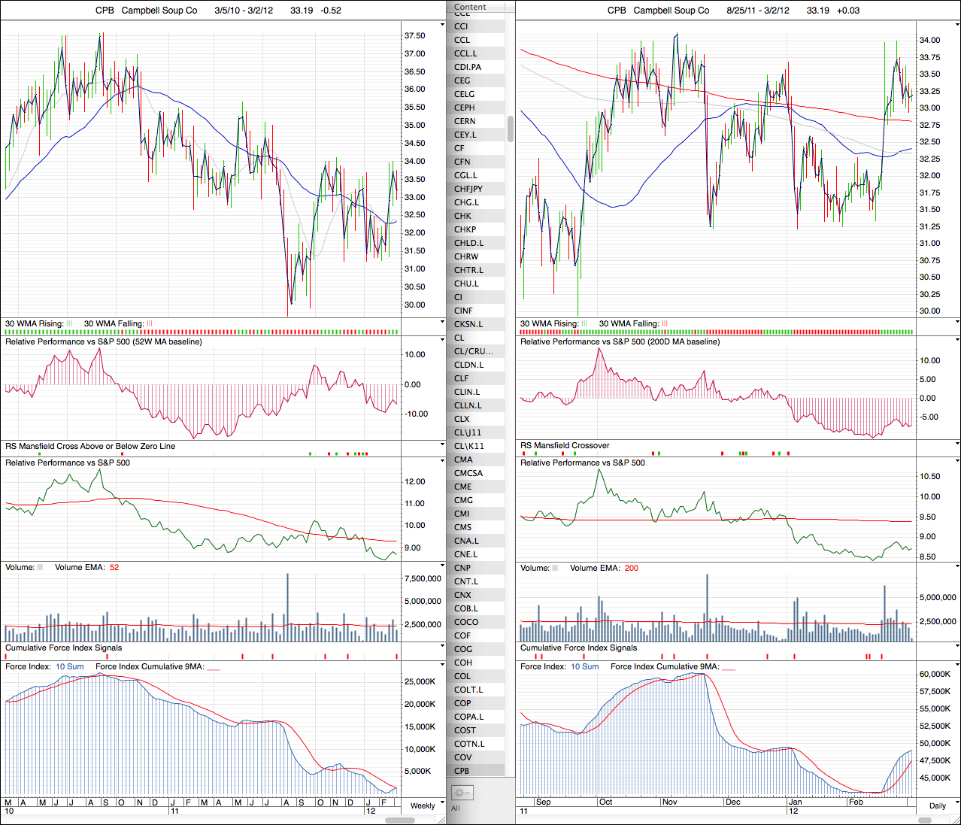Image resolution: width=961 pixels, height=825 pixels.
Task: Click the resize grip beside the Weekly scrollbar
Action: click(x=442, y=820)
